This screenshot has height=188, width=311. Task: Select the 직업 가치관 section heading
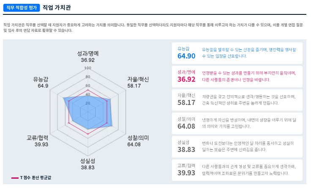(x=57, y=8)
